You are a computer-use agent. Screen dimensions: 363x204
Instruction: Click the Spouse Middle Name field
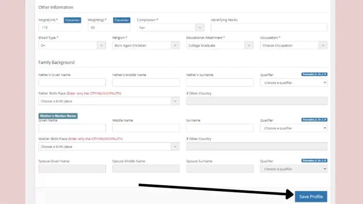point(146,169)
